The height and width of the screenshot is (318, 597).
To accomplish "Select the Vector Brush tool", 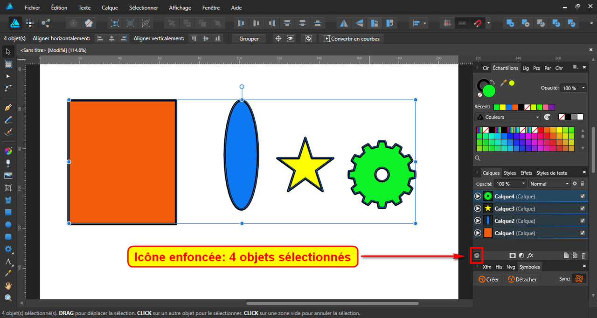I will coord(8,132).
